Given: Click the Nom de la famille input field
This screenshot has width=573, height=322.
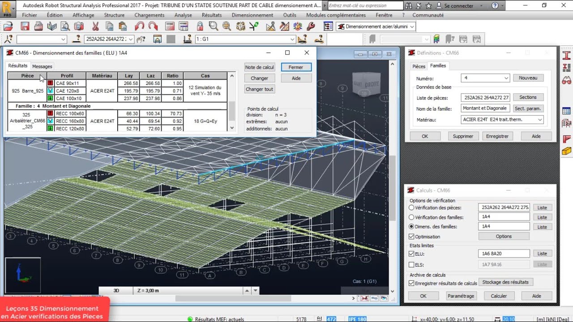Looking at the screenshot, I should [485, 108].
